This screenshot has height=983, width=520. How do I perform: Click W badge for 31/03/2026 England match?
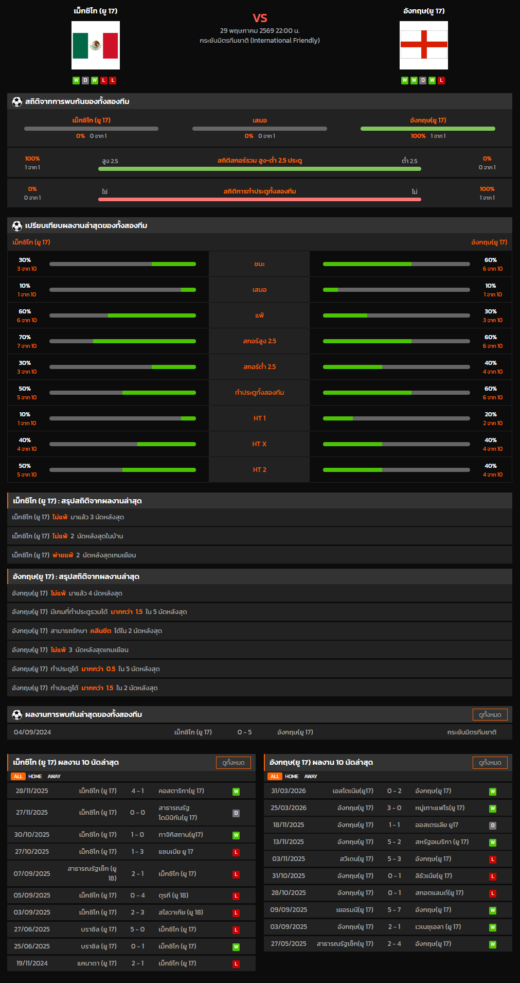pyautogui.click(x=493, y=792)
